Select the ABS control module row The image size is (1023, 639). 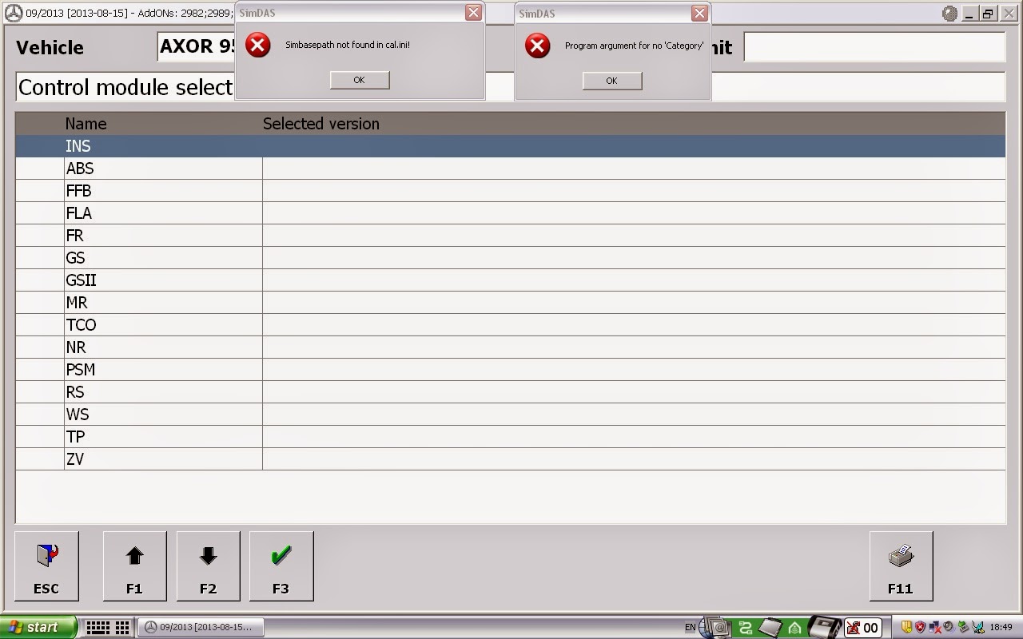pos(510,169)
